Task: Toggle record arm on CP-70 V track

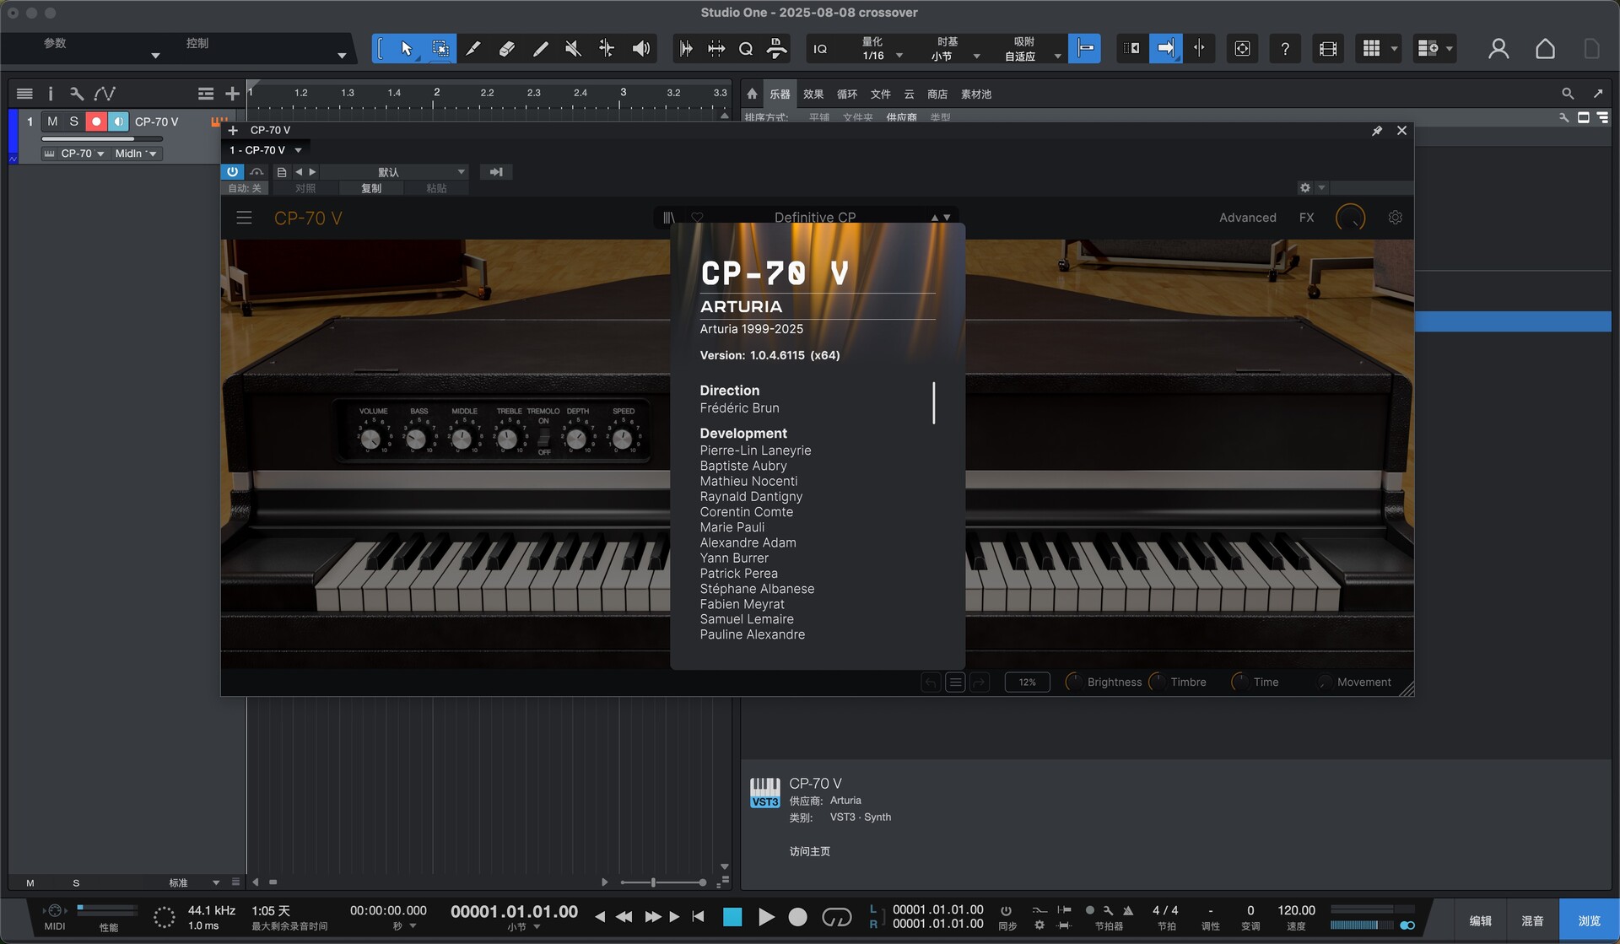Action: [x=96, y=121]
